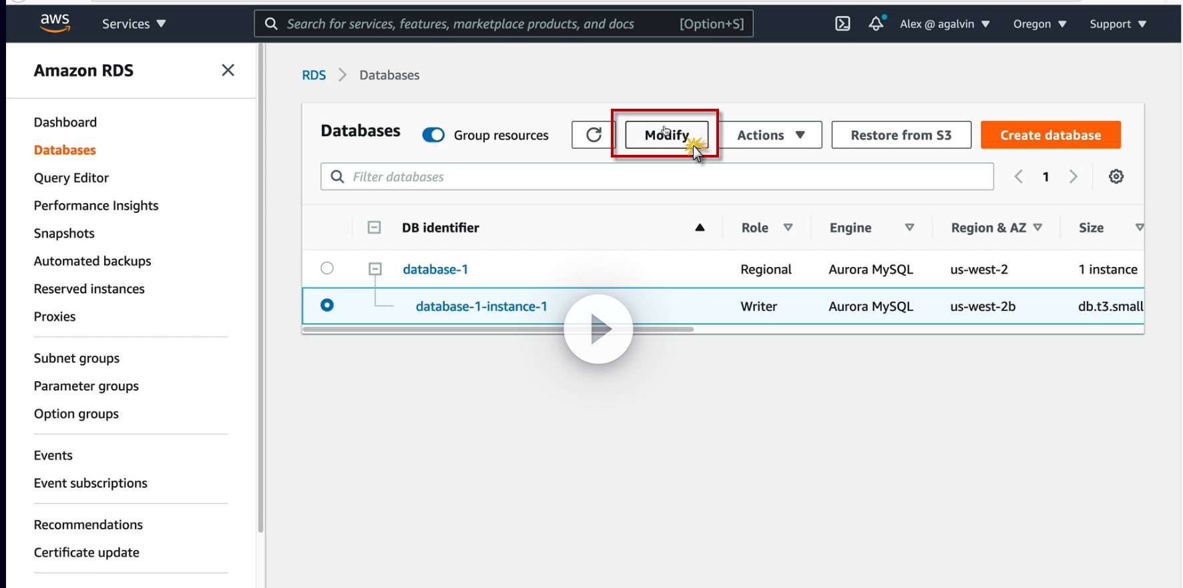
Task: Close the Amazon RDS side panel
Action: (228, 70)
